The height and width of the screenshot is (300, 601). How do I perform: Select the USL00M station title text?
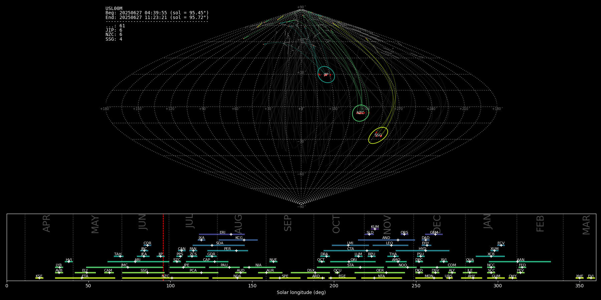pyautogui.click(x=114, y=9)
